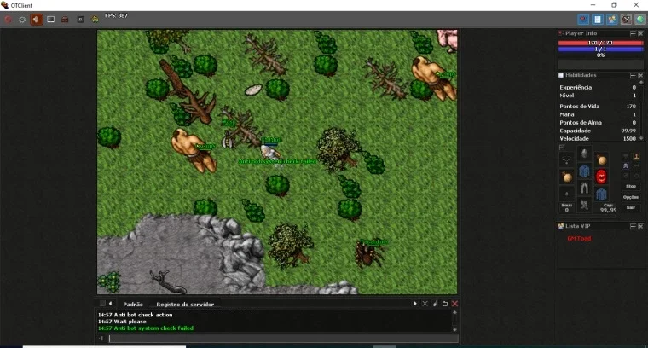Viewport: 648px width, 348px height.
Task: Click the Experiência row in Habilidades
Action: click(x=598, y=87)
